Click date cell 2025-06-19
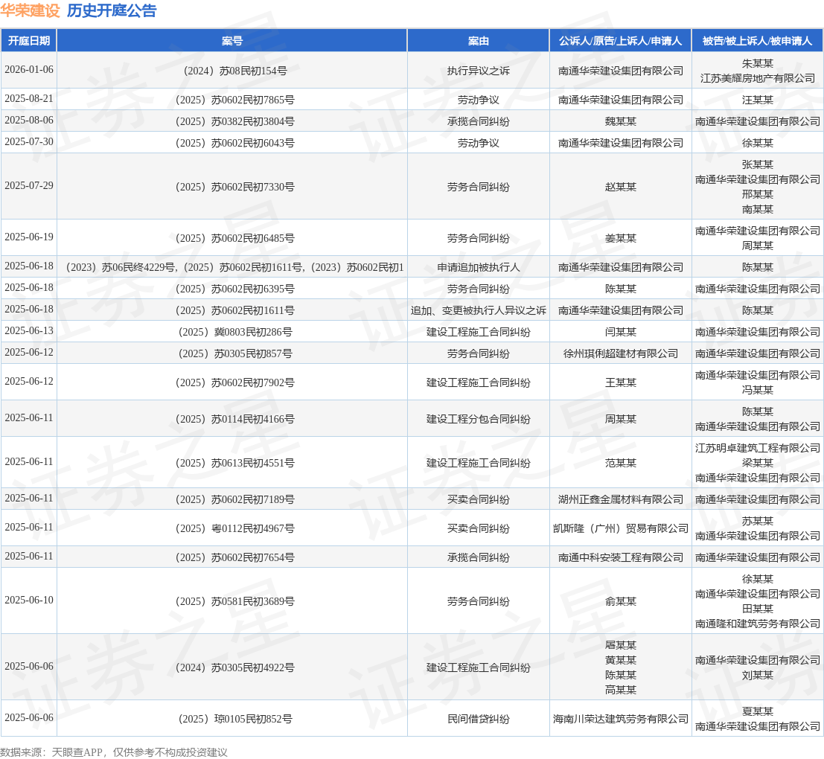 pos(29,237)
